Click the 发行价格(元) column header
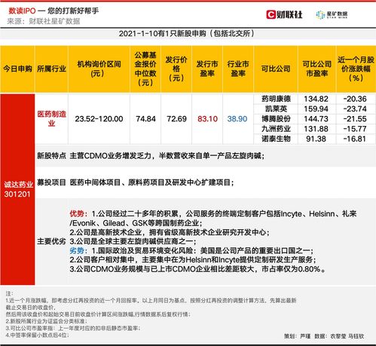The height and width of the screenshot is (346, 376). tap(176, 69)
